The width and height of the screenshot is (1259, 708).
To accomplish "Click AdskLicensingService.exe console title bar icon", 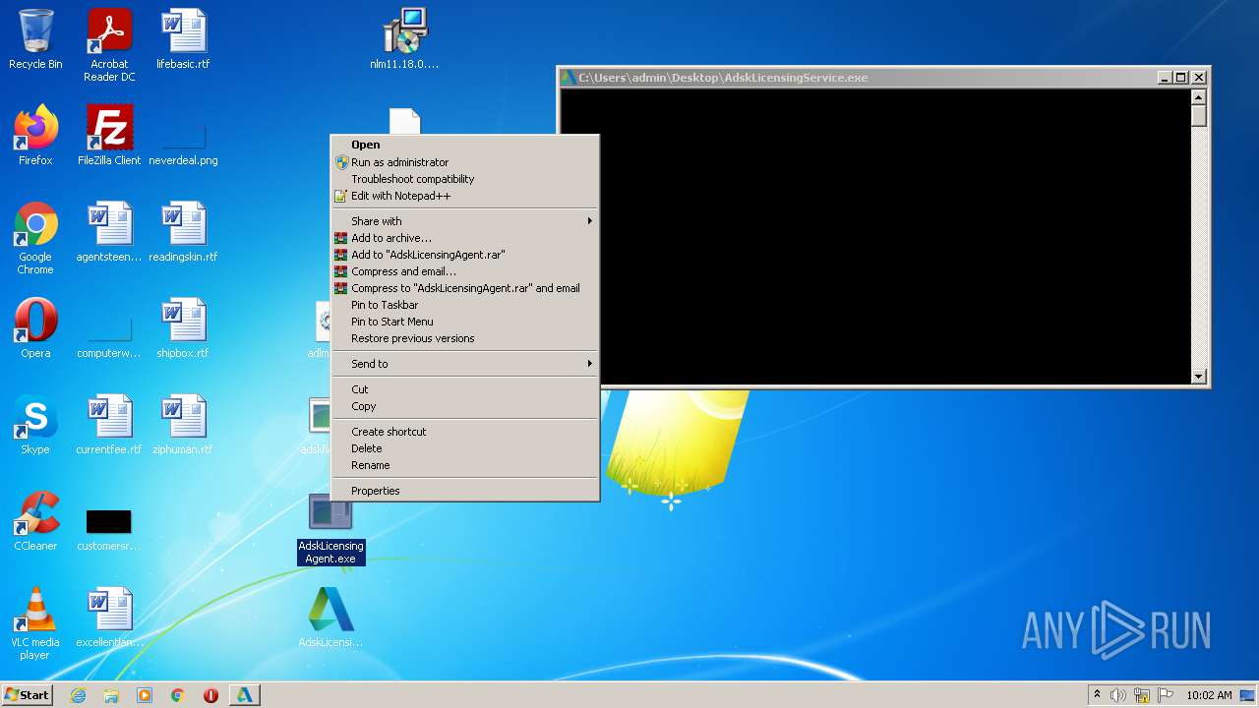I will click(x=569, y=77).
